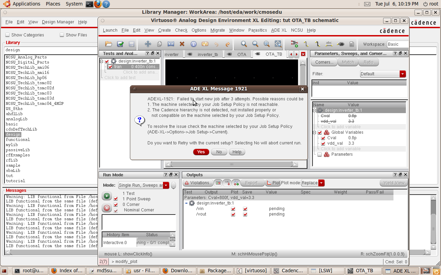Enable the Parameters checkbox
The image size is (441, 275).
click(320, 154)
